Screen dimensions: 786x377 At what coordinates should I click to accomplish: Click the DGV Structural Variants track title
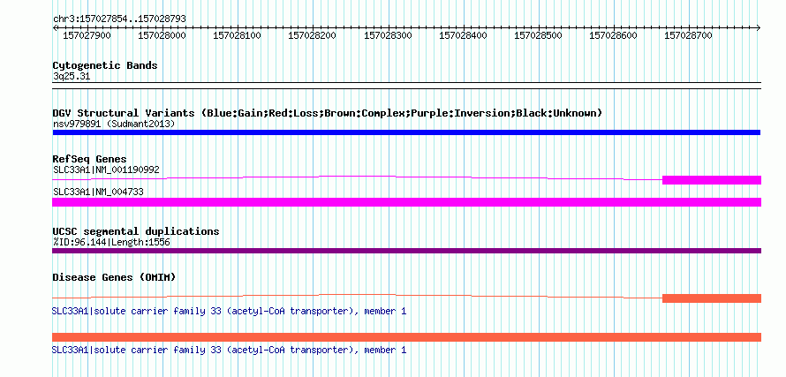tap(328, 113)
